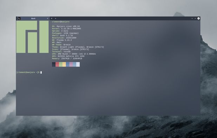Screen dimensions: 217x138
Task: Click the terminal prompt icon in the tab
Action: 19,18
